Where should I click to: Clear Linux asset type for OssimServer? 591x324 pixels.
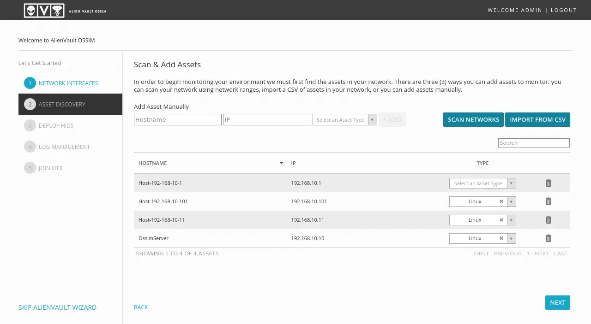pos(501,238)
